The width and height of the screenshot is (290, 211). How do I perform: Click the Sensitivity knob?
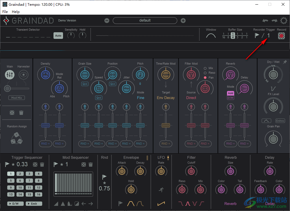pyautogui.click(x=71, y=35)
